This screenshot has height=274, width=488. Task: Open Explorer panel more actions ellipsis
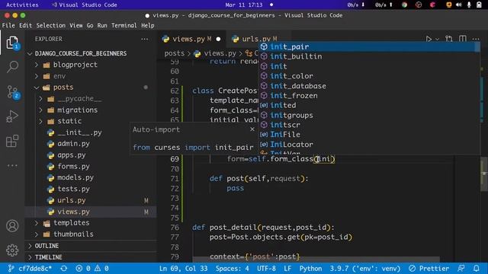click(x=145, y=39)
